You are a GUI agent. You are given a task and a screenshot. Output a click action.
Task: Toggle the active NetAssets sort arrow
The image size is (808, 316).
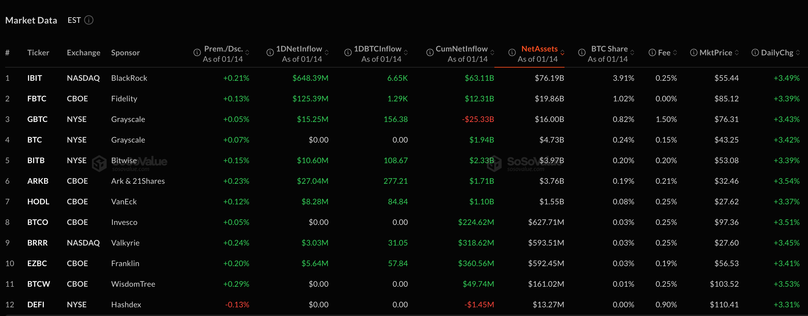click(562, 53)
